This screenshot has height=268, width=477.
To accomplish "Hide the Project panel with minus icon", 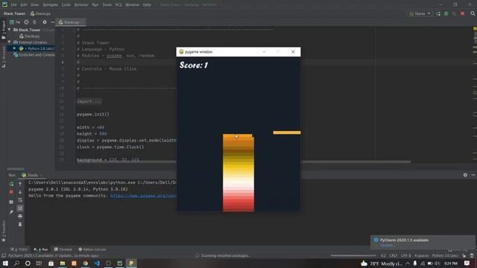I will 52,22.
